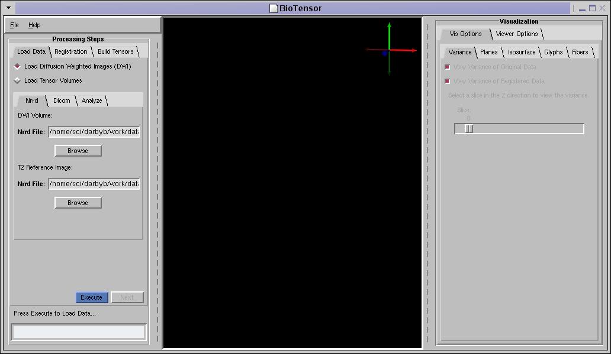This screenshot has height=354, width=611.
Task: Toggle View Variance of Original Data checkbox
Action: pos(448,67)
